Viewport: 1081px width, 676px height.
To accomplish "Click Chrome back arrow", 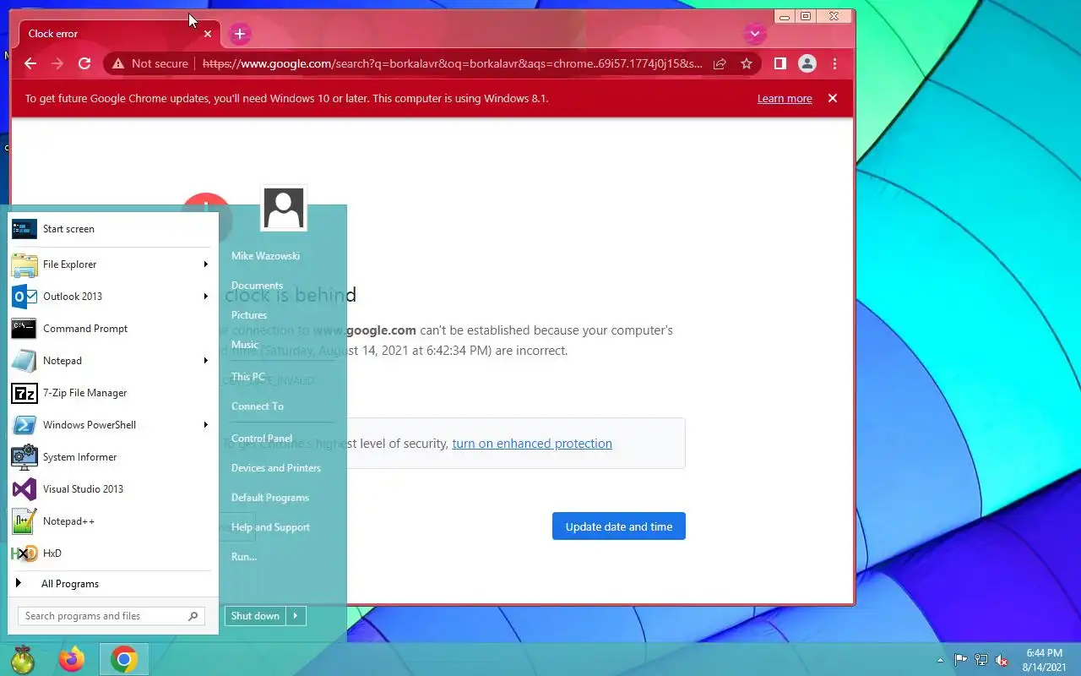I will [30, 63].
